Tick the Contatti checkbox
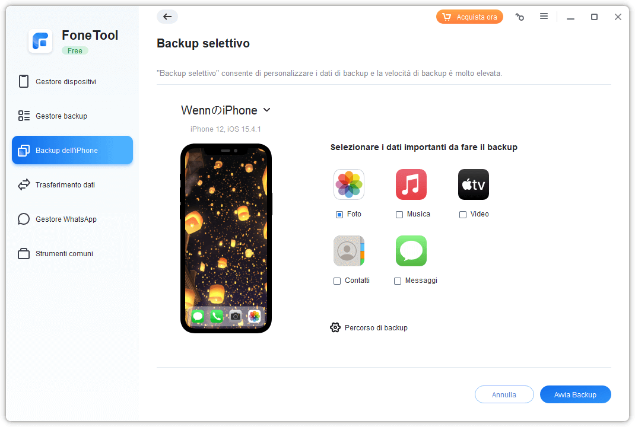 (337, 281)
